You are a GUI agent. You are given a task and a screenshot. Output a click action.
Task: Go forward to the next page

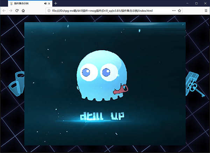(x=10, y=11)
